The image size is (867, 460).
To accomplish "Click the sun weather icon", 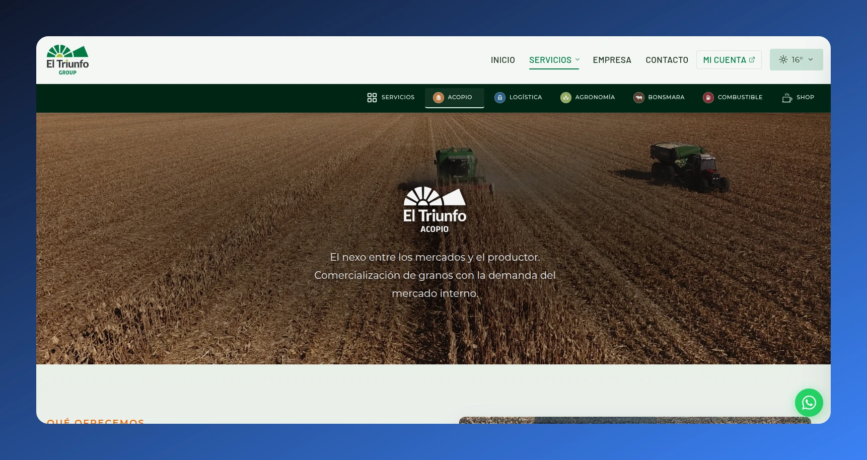I will (783, 59).
